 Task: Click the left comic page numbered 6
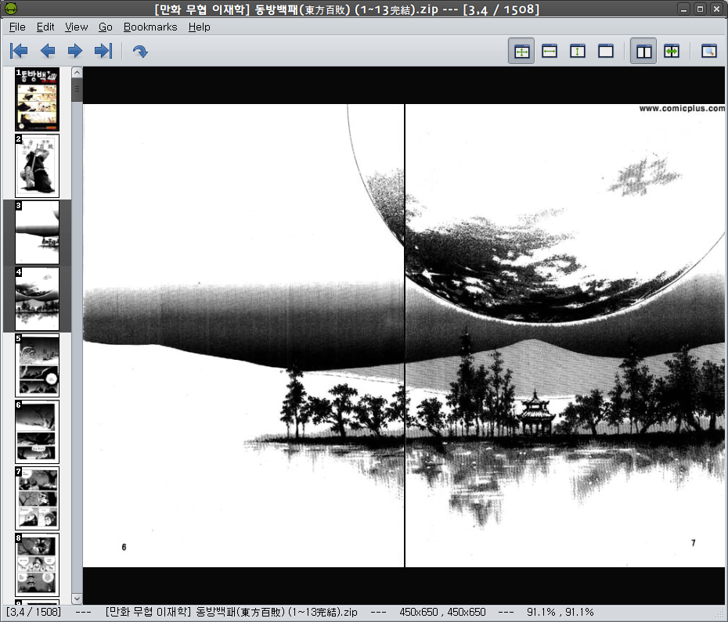click(243, 336)
